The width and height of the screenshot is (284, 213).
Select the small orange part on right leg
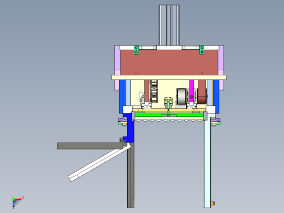[x=212, y=203]
